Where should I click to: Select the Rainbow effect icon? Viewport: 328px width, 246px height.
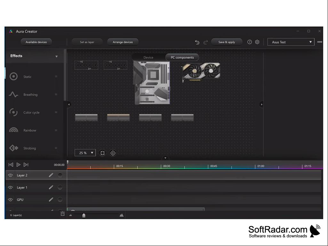(13, 130)
